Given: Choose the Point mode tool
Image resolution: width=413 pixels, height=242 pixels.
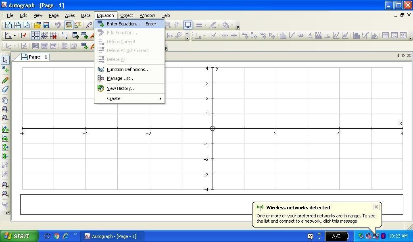Looking at the screenshot, I should pyautogui.click(x=5, y=69).
